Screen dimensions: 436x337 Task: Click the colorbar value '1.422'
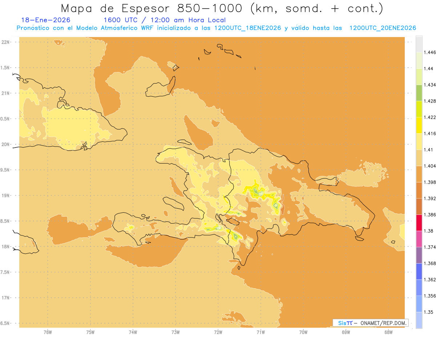tap(430, 117)
